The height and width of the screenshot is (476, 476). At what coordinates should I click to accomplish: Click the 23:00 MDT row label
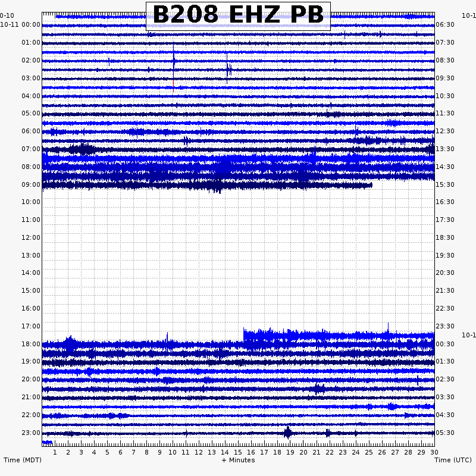[31, 433]
